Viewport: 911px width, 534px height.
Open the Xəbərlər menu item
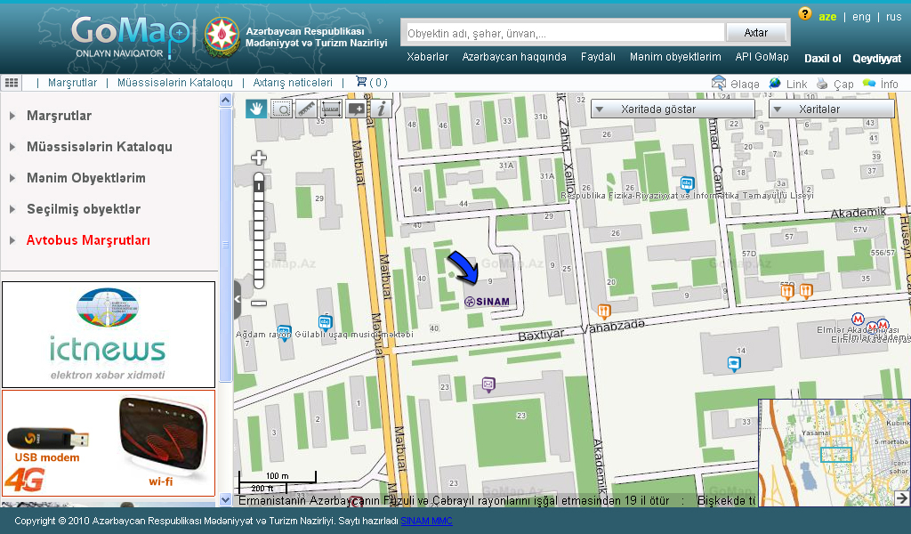pyautogui.click(x=427, y=57)
